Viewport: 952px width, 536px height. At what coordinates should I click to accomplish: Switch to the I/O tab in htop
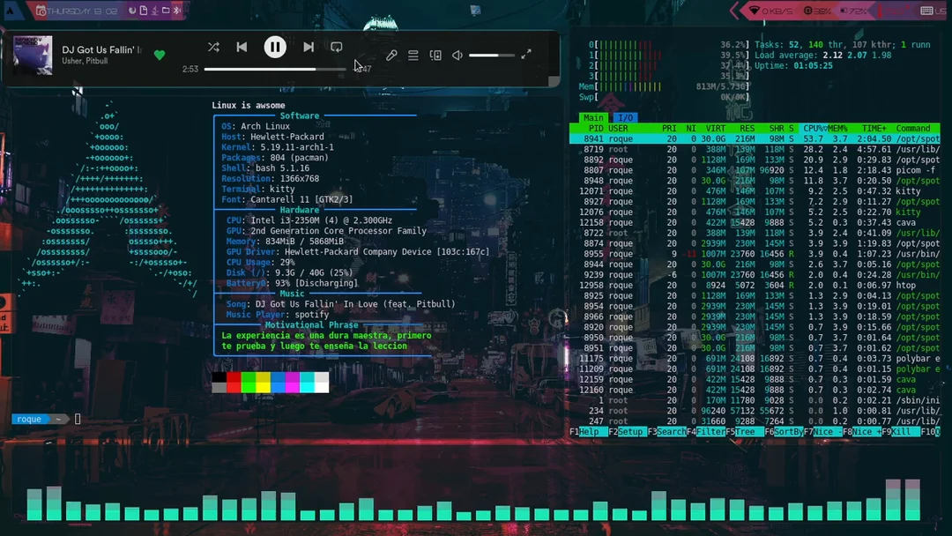point(624,117)
